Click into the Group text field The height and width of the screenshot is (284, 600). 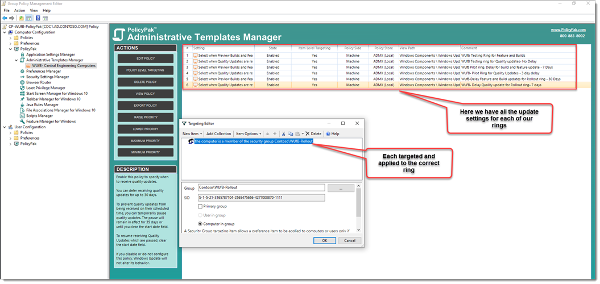262,187
